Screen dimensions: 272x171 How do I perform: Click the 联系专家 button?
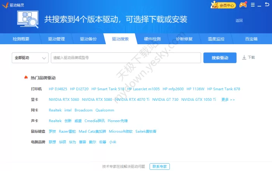point(160,166)
